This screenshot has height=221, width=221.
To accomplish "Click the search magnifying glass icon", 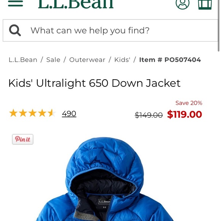I will [x=15, y=30].
